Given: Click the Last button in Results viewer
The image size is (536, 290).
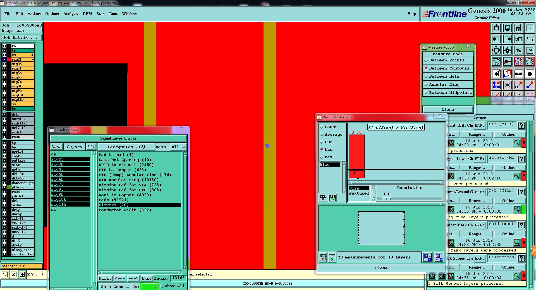Looking at the screenshot, I should point(147,279).
